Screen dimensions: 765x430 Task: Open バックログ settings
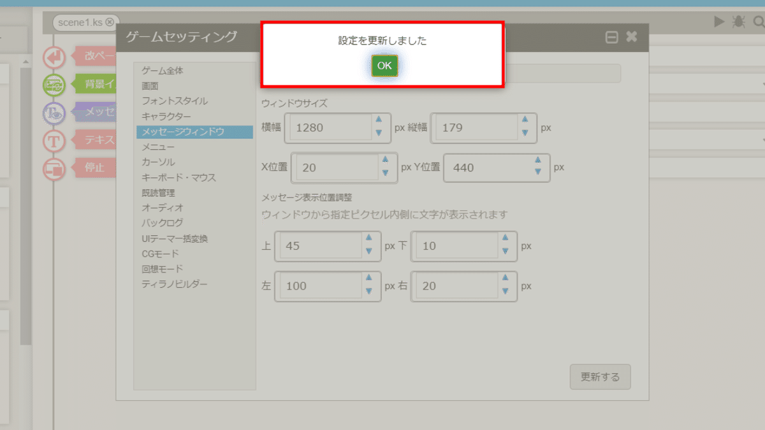pos(163,224)
